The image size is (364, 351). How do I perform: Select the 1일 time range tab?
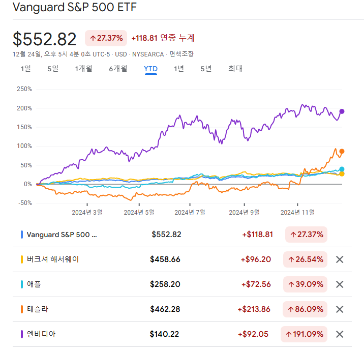click(25, 69)
